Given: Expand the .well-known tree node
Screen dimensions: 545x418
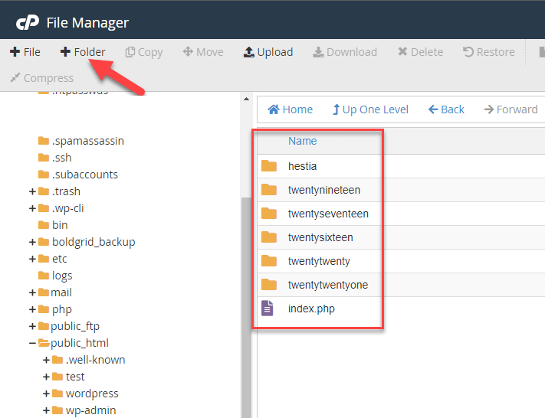Looking at the screenshot, I should (46, 360).
